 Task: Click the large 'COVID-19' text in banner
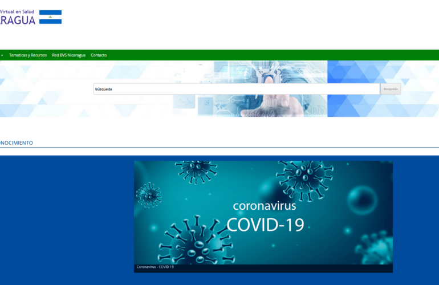coord(265,224)
